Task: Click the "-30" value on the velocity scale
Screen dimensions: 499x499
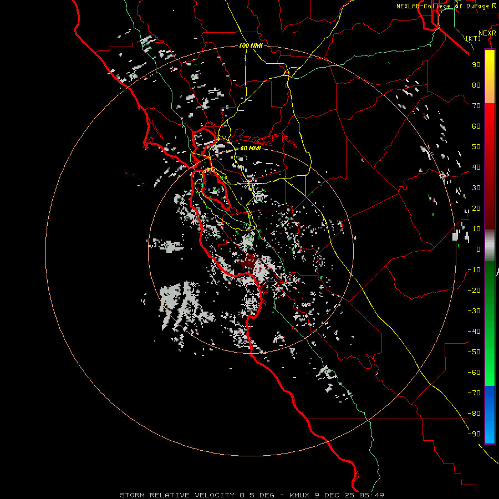Action: pos(474,311)
